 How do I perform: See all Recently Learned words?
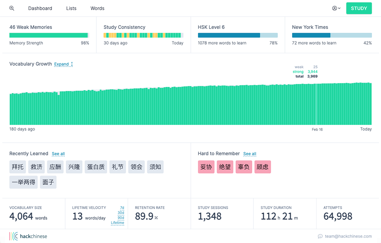[58, 154]
